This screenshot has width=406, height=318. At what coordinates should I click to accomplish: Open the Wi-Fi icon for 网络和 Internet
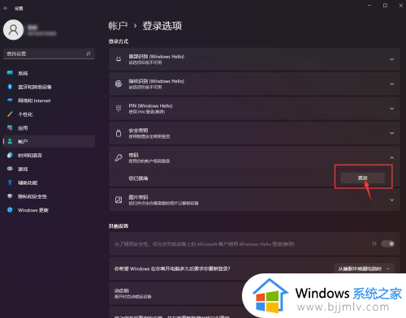pos(10,101)
